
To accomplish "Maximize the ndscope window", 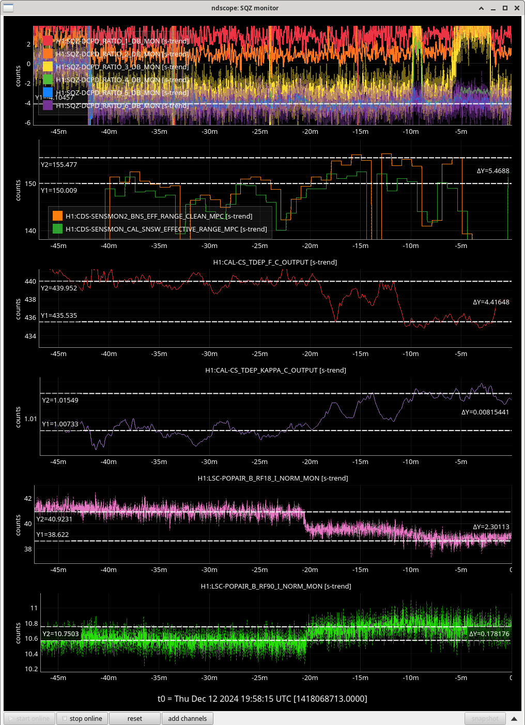I will coord(505,8).
